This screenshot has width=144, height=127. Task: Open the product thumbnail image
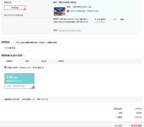[59, 12]
